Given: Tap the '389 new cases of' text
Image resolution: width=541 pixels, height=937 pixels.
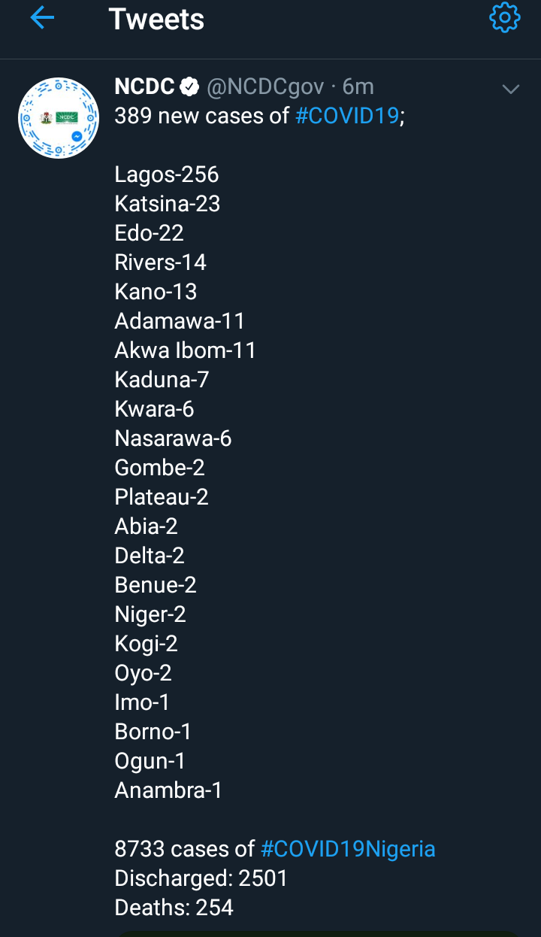Looking at the screenshot, I should pos(201,117).
